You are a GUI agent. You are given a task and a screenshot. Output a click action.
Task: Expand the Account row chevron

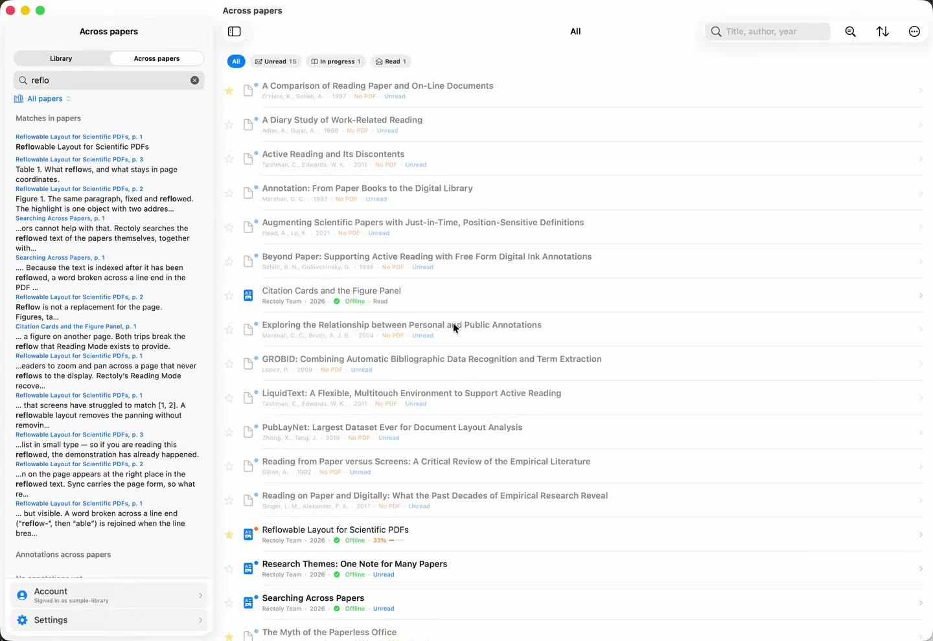click(201, 595)
